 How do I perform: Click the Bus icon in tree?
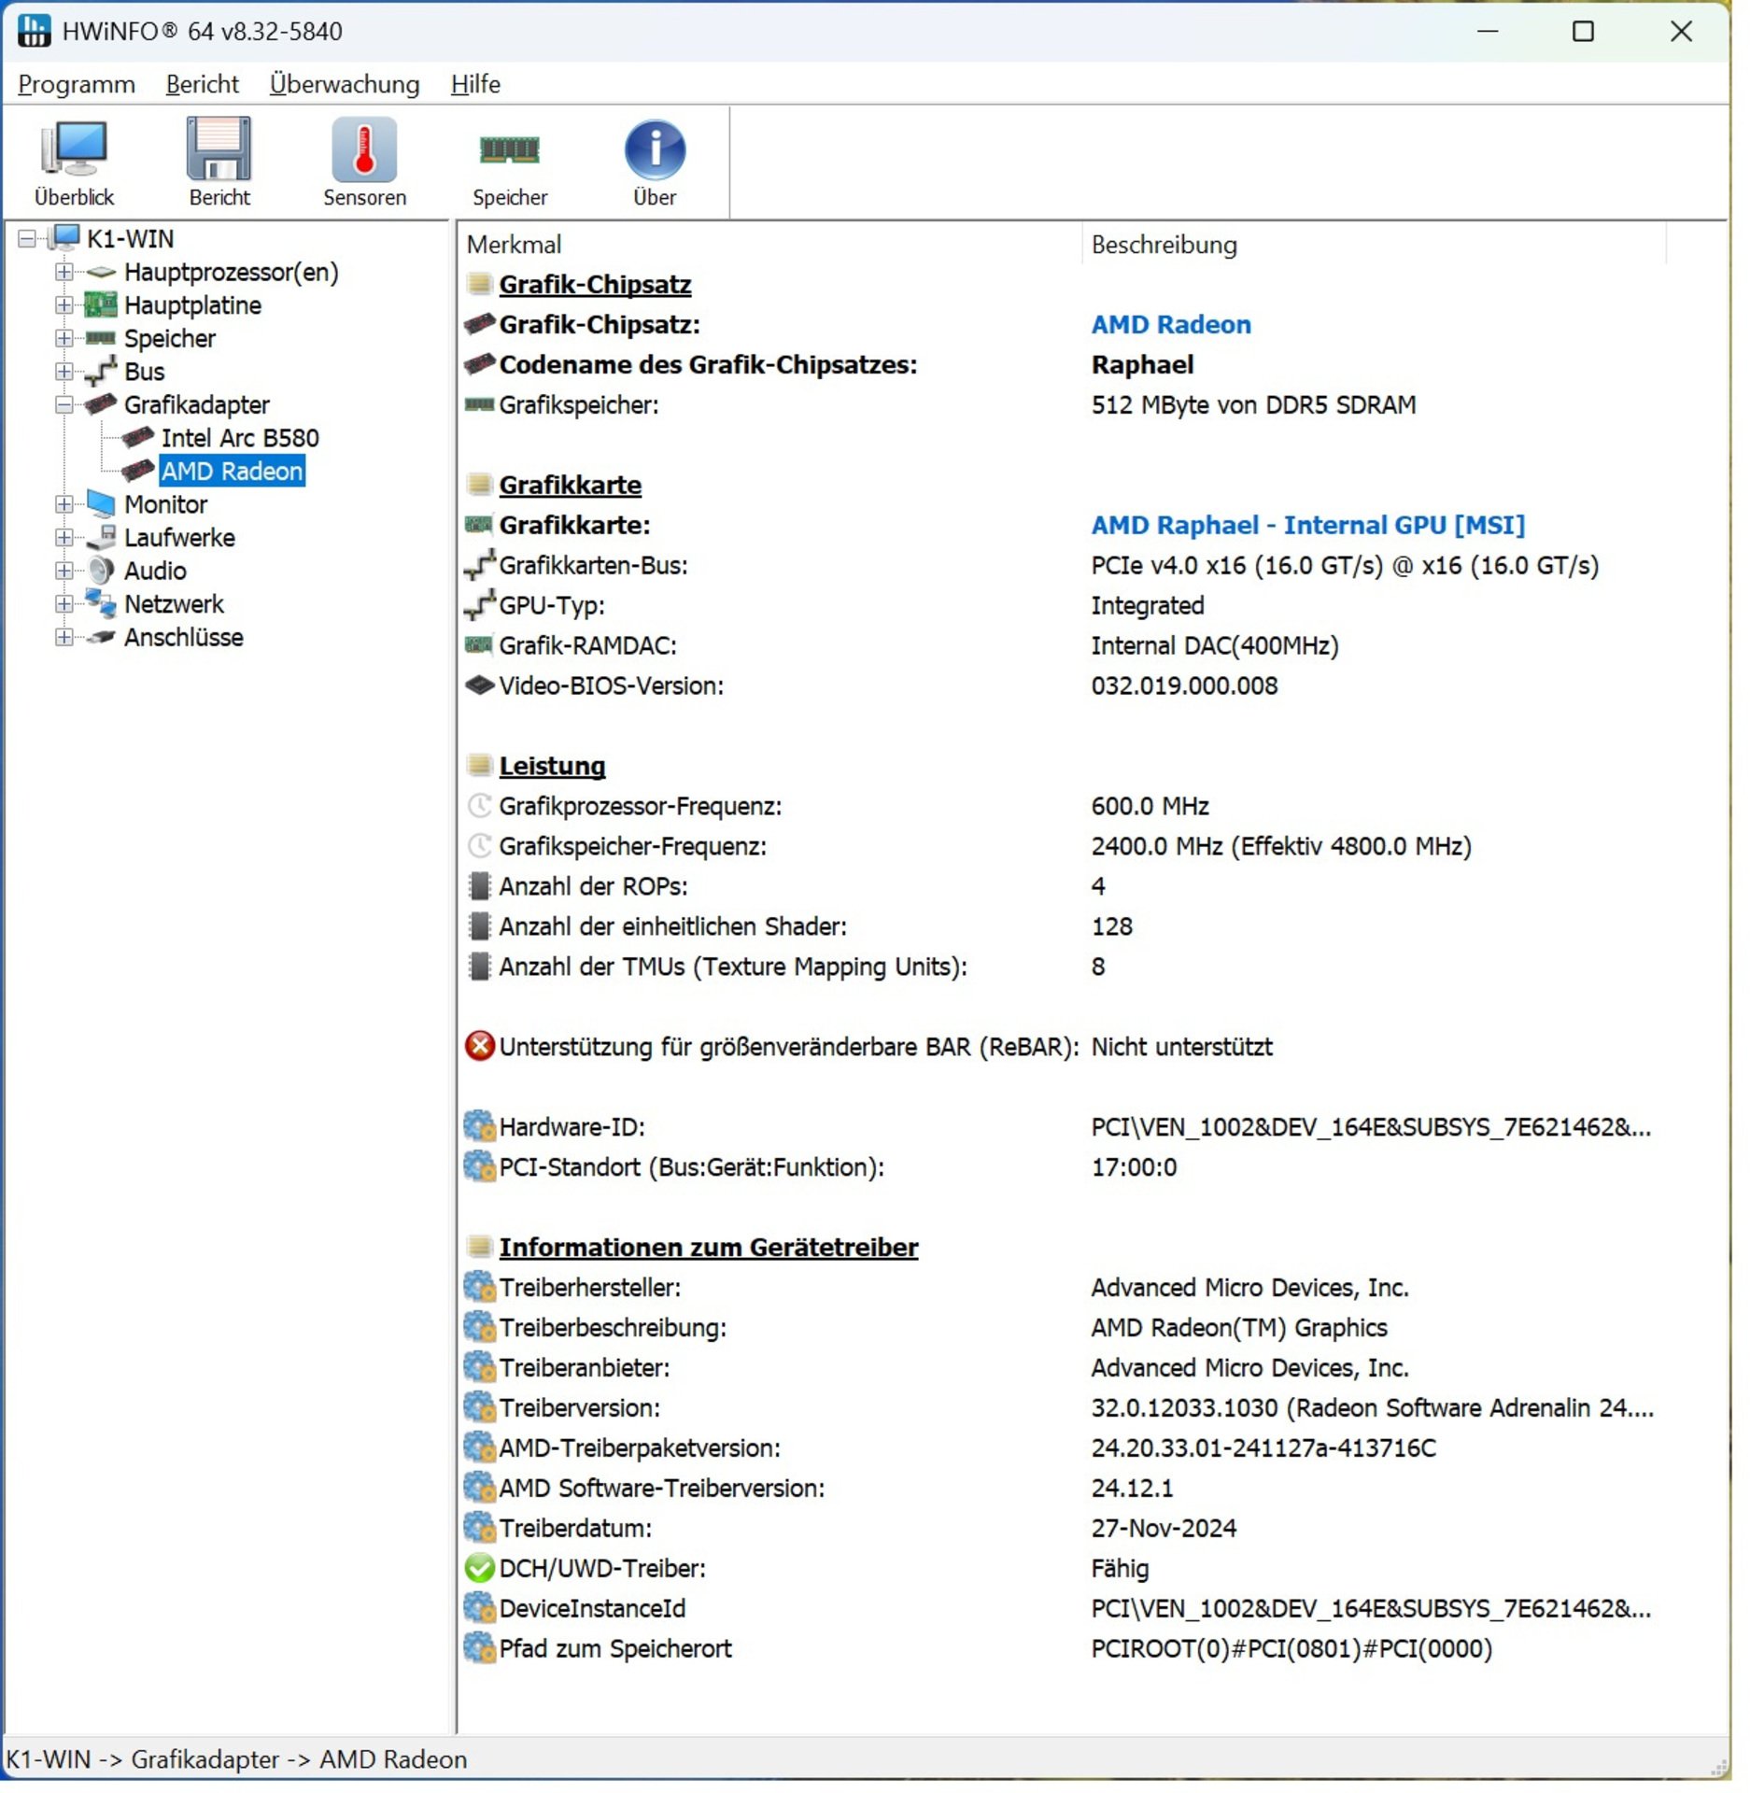tap(101, 372)
